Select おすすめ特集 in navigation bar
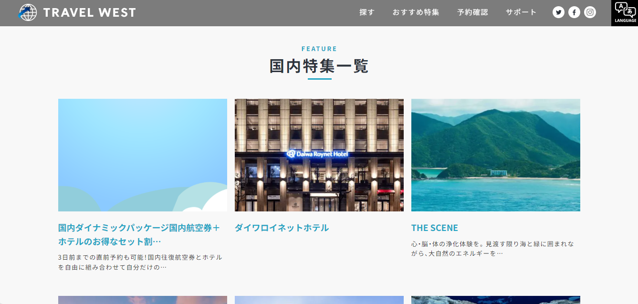The width and height of the screenshot is (638, 304). [416, 12]
